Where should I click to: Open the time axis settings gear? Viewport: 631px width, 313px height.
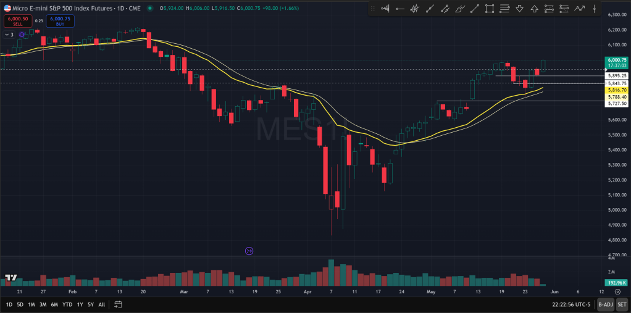click(617, 290)
